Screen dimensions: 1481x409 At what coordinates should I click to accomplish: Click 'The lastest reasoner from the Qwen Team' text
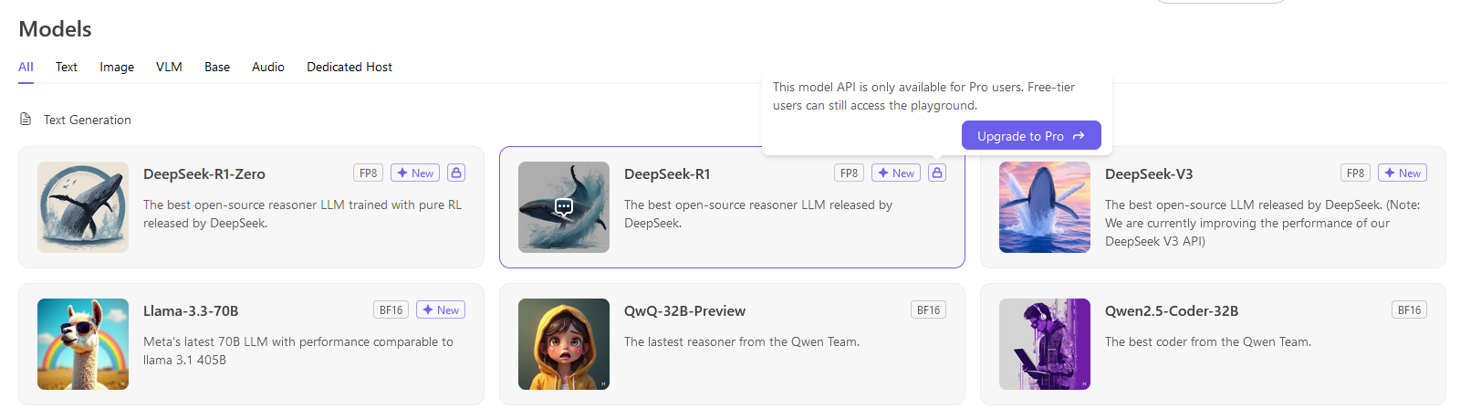pos(742,341)
